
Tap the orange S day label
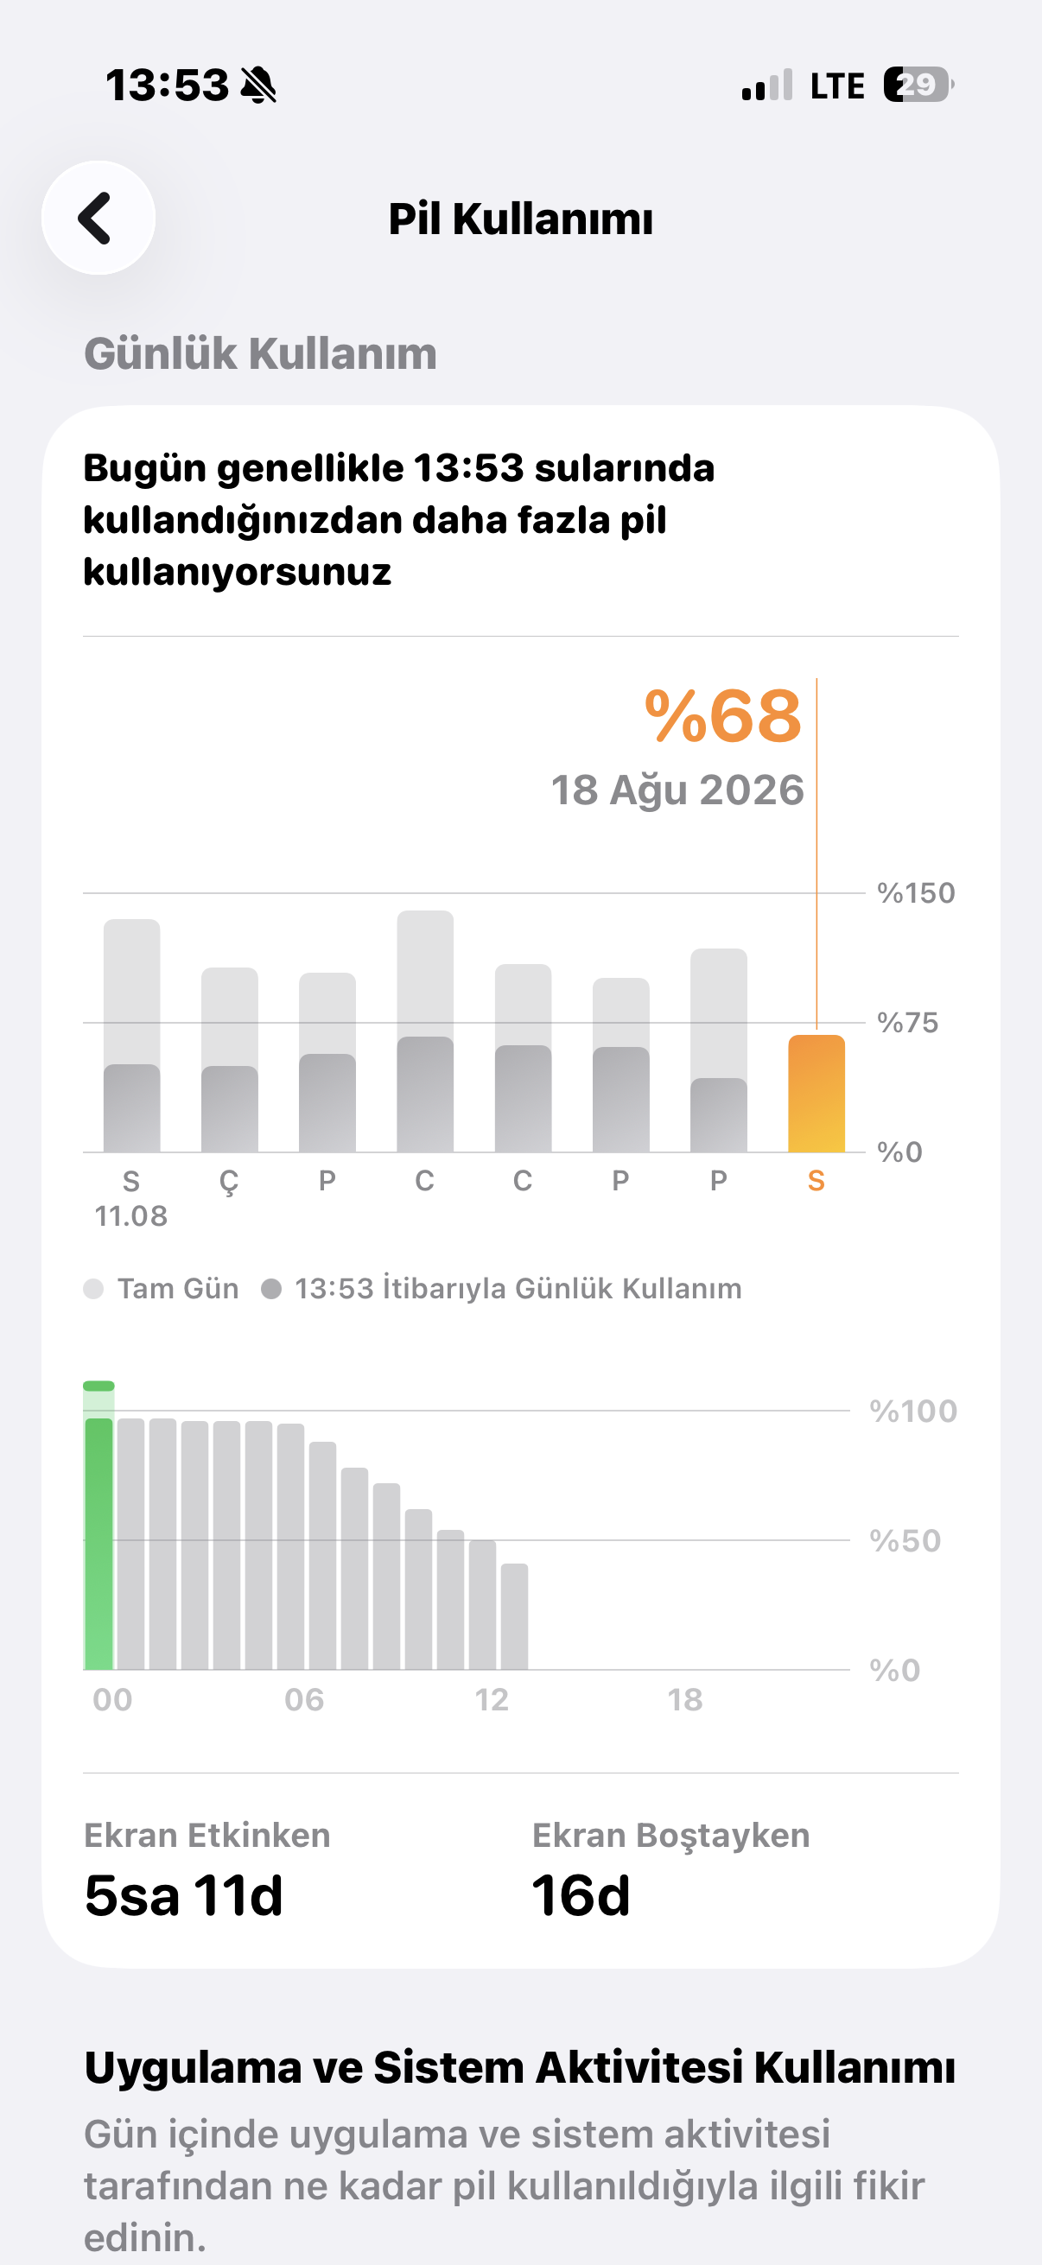pyautogui.click(x=816, y=1181)
